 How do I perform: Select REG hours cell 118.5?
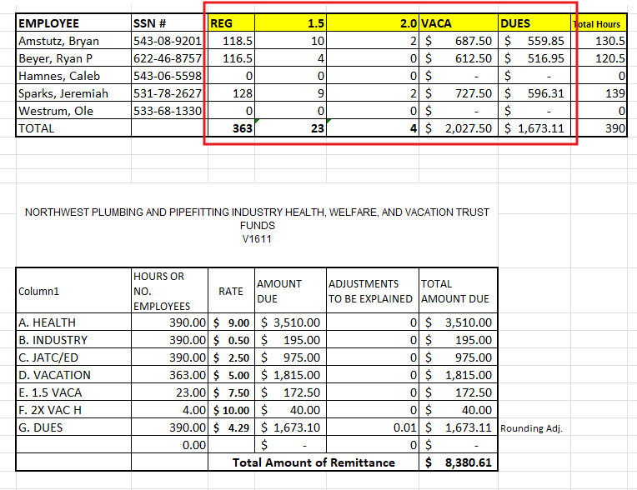click(x=231, y=41)
